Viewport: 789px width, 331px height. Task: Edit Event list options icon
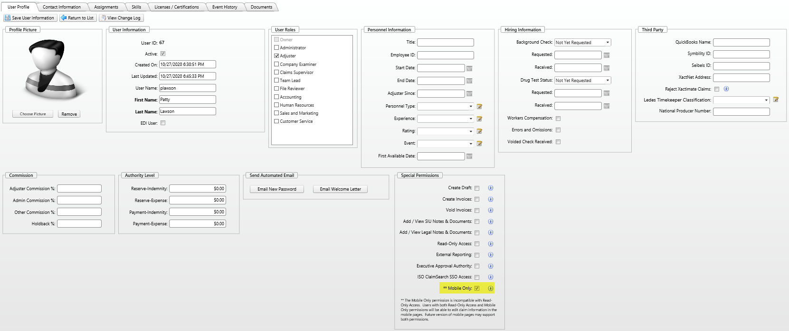pyautogui.click(x=479, y=144)
